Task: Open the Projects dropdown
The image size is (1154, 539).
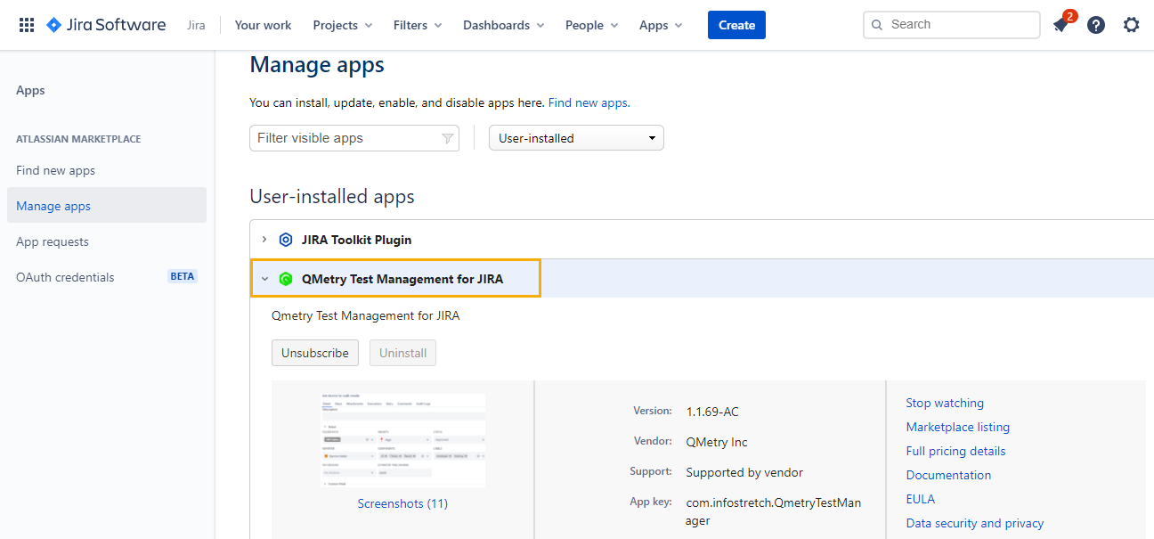Action: tap(342, 25)
